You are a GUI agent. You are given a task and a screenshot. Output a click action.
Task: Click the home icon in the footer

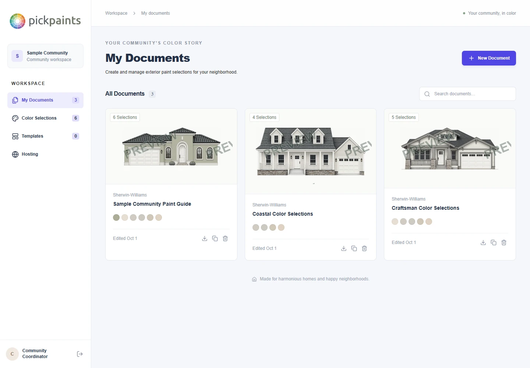coord(254,279)
